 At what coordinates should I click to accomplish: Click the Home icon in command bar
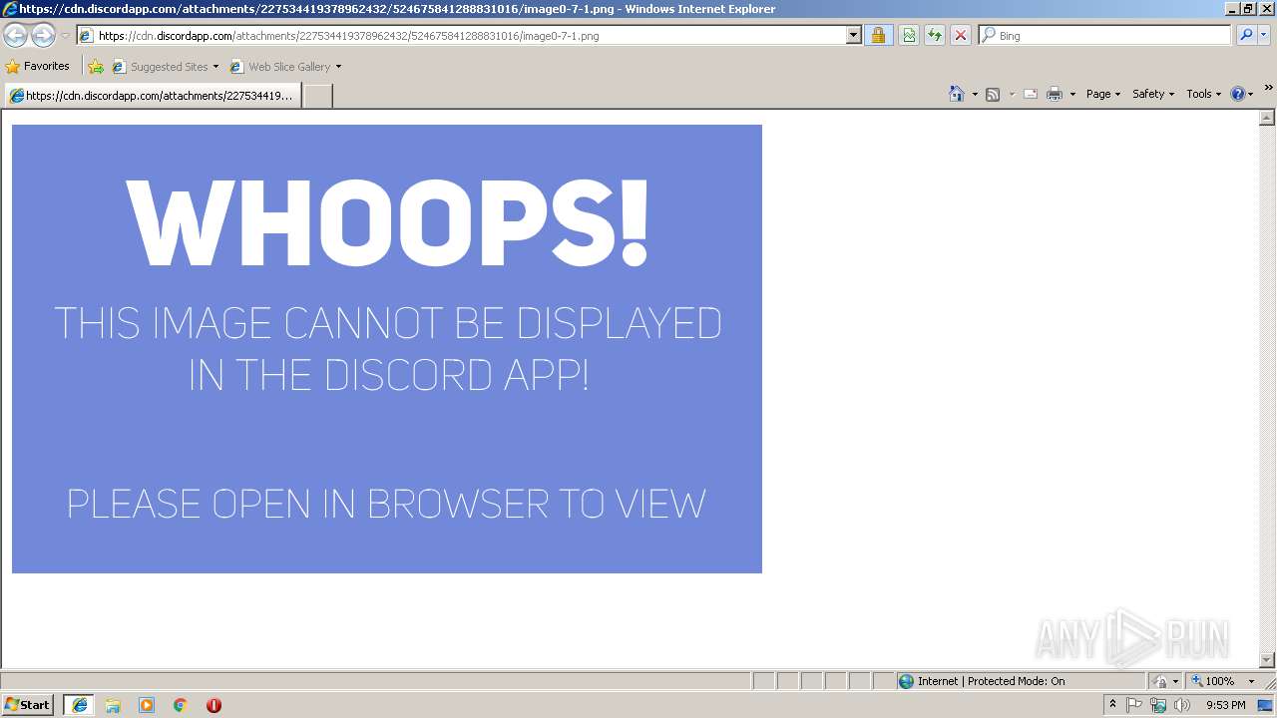coord(957,94)
